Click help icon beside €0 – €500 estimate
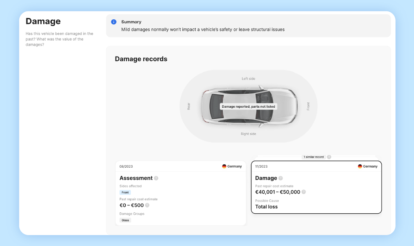This screenshot has height=246, width=414. click(x=147, y=205)
